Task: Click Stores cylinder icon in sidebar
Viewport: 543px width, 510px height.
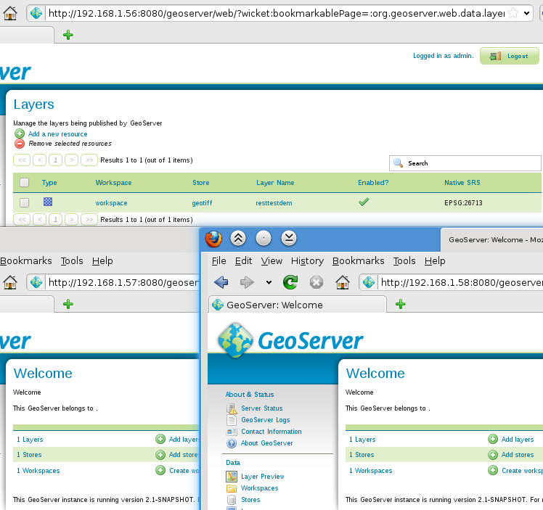Action: coord(232,500)
